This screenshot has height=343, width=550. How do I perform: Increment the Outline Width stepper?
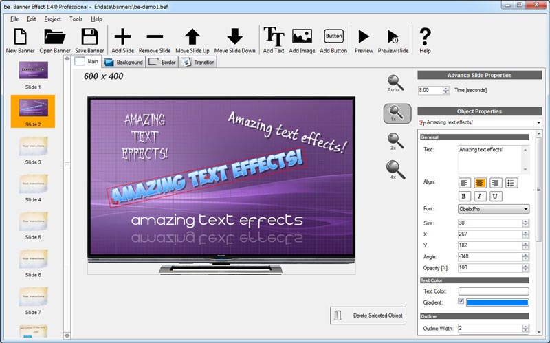[525, 327]
